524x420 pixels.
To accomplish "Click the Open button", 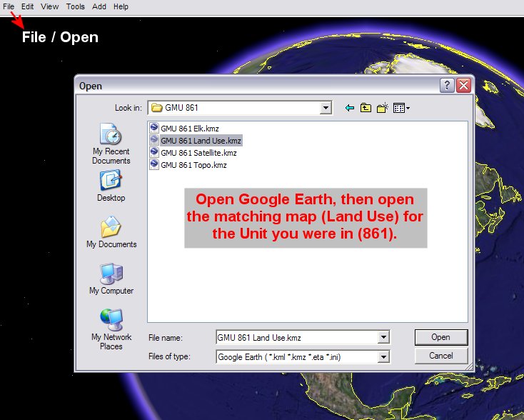I will coord(441,337).
